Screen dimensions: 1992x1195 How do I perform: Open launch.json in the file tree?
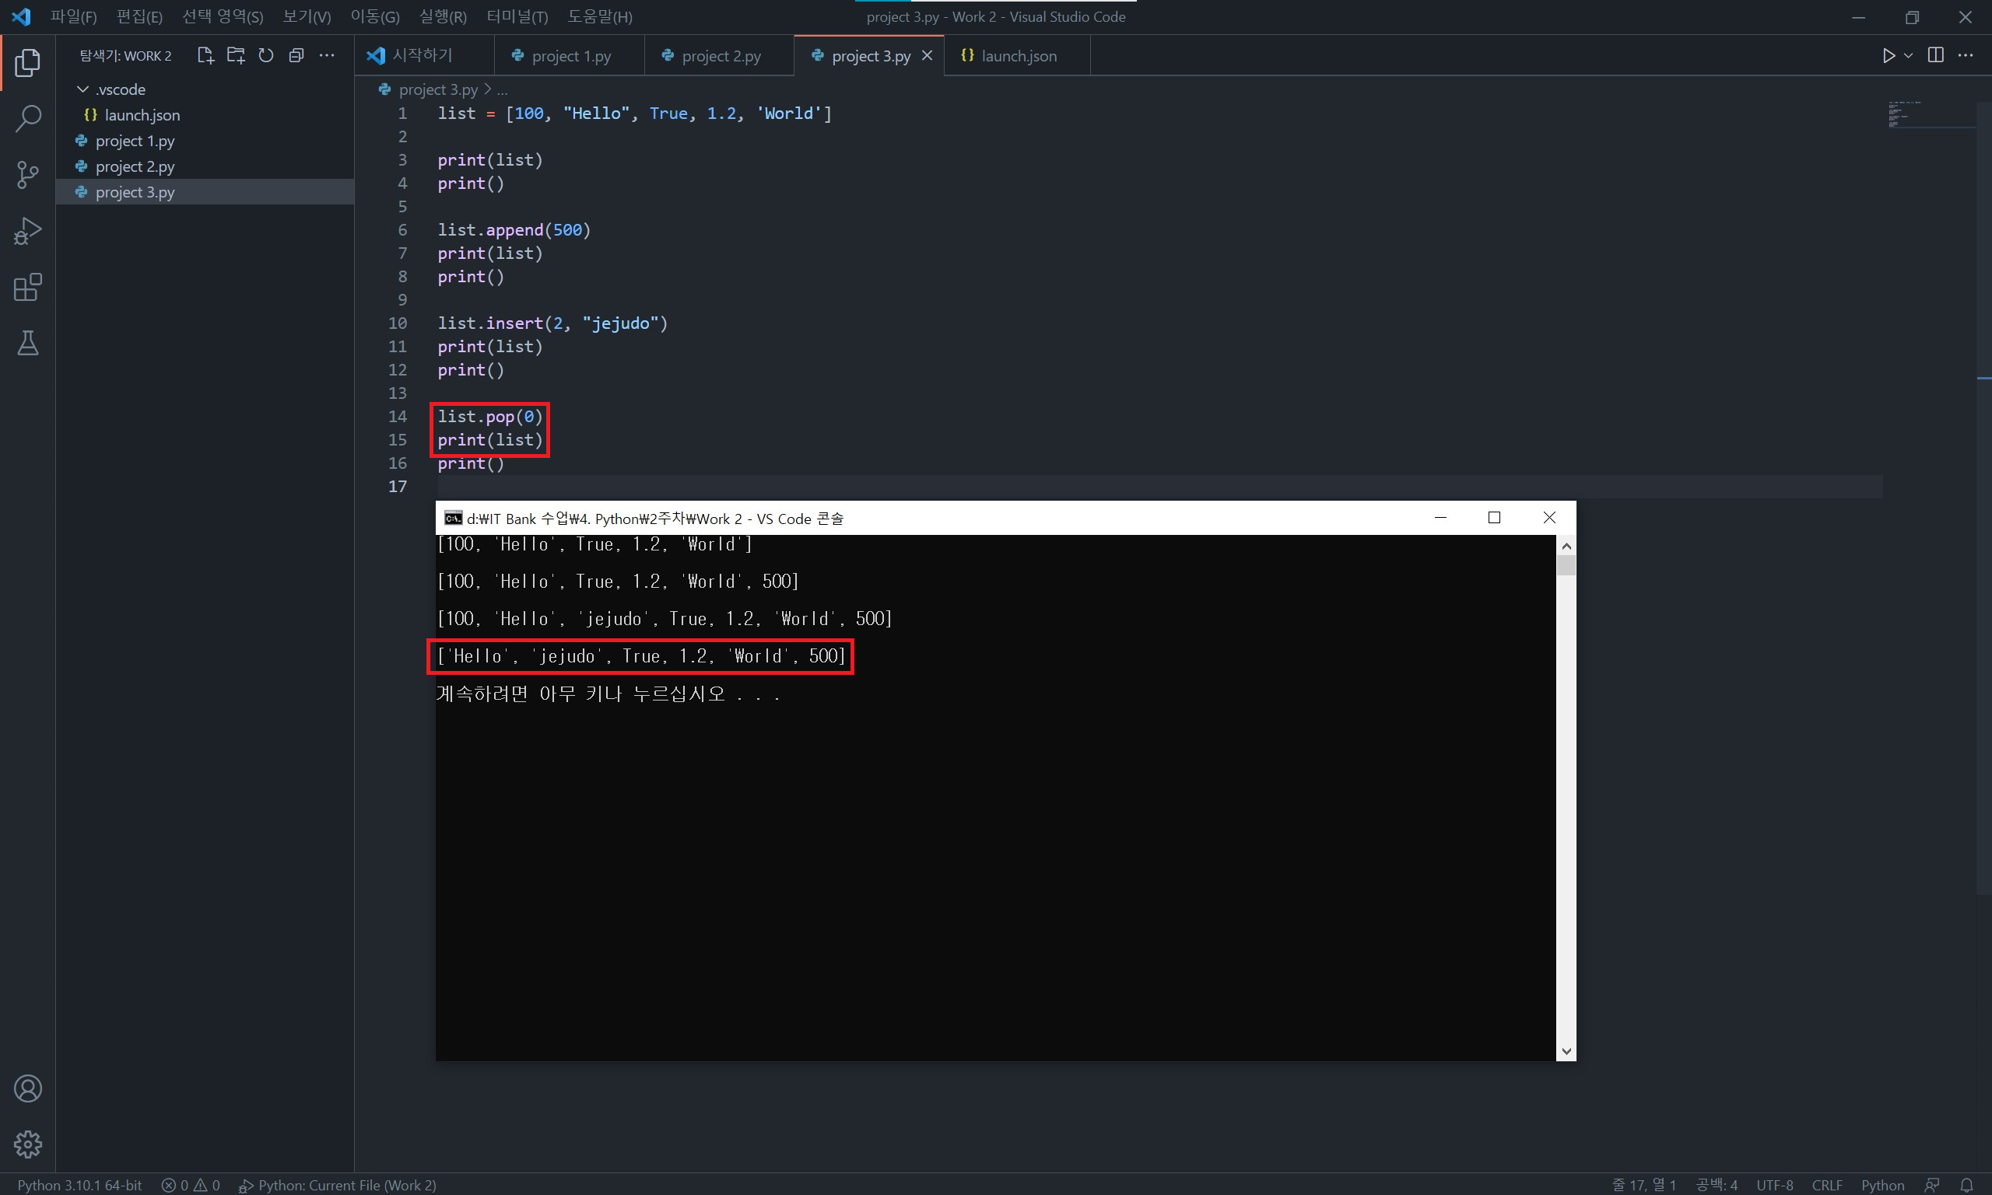[142, 115]
